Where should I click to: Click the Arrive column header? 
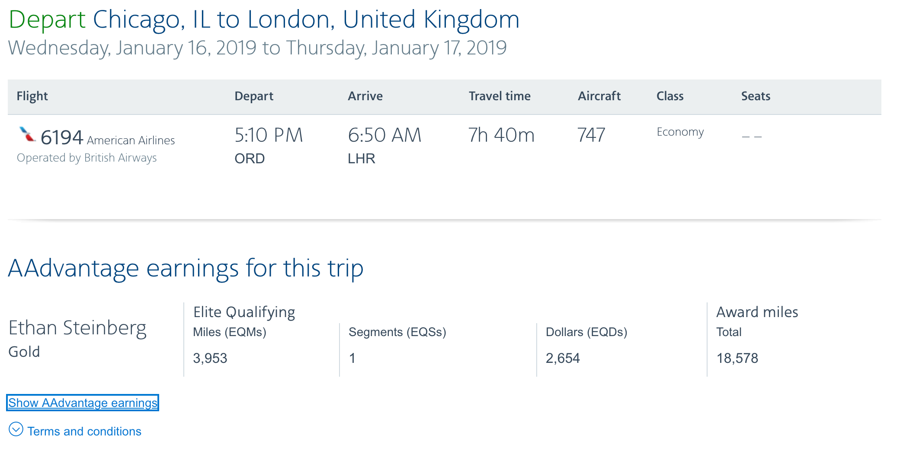click(x=365, y=96)
